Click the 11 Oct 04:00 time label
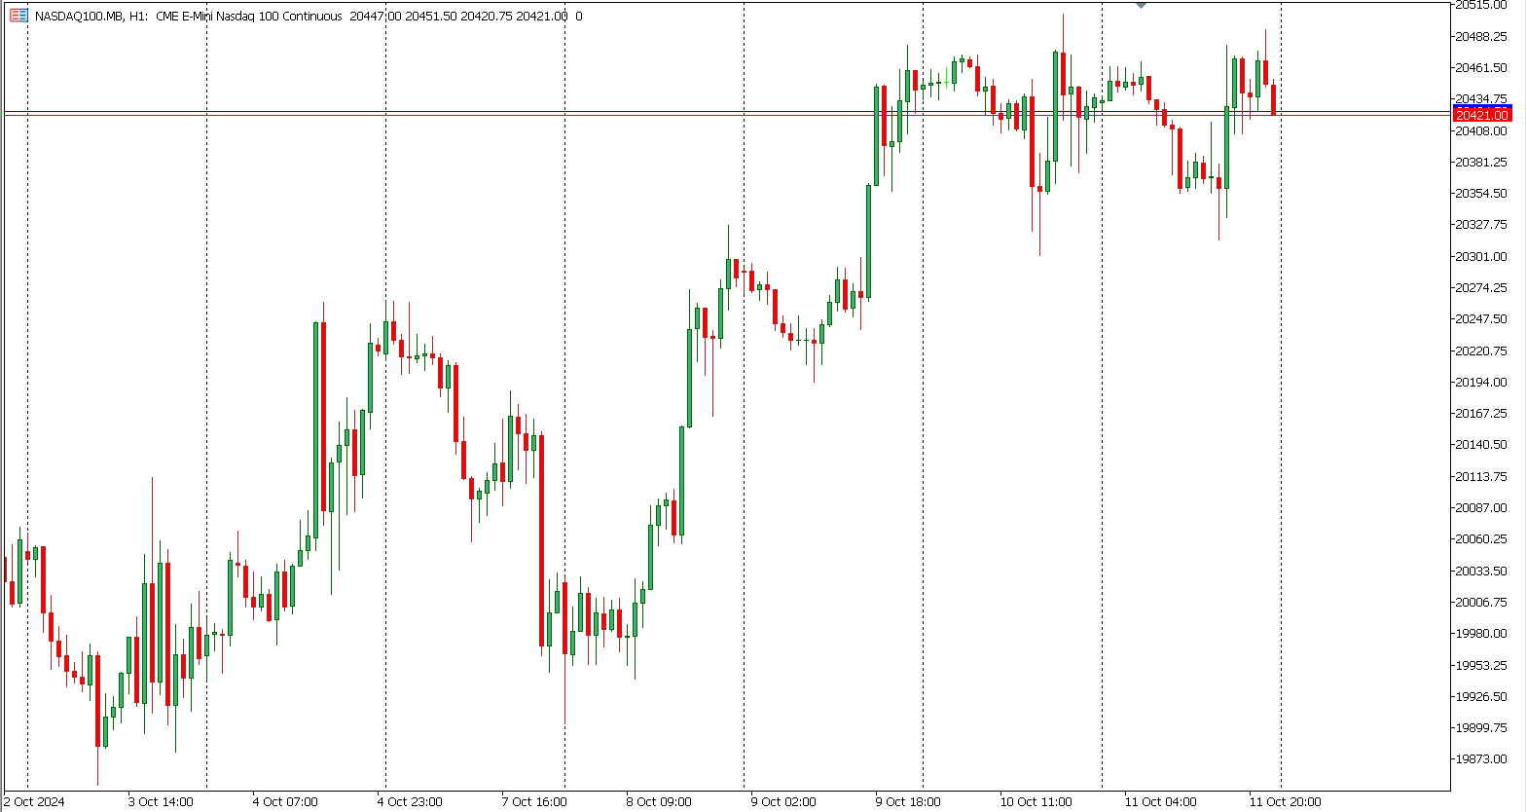The image size is (1527, 812). click(x=1161, y=802)
